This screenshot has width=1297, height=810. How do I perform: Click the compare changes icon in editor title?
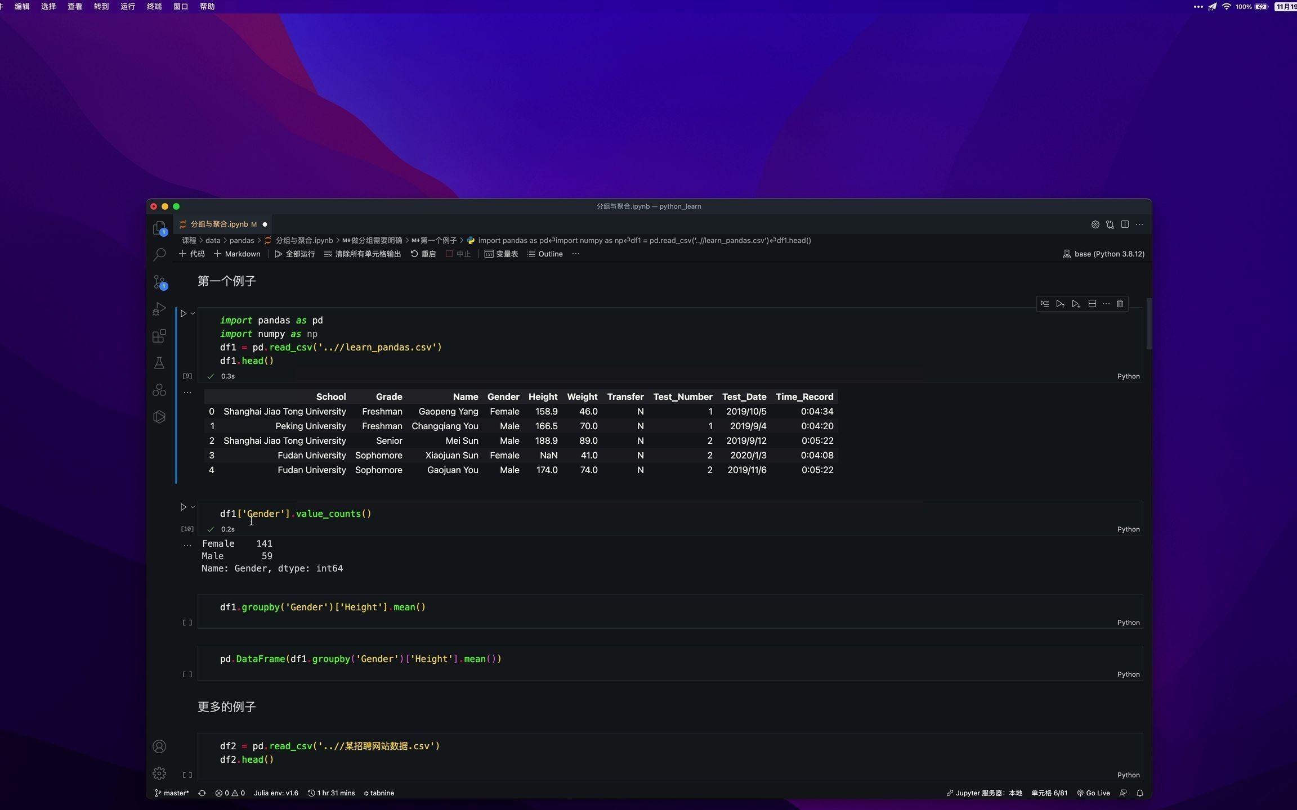[x=1110, y=224]
